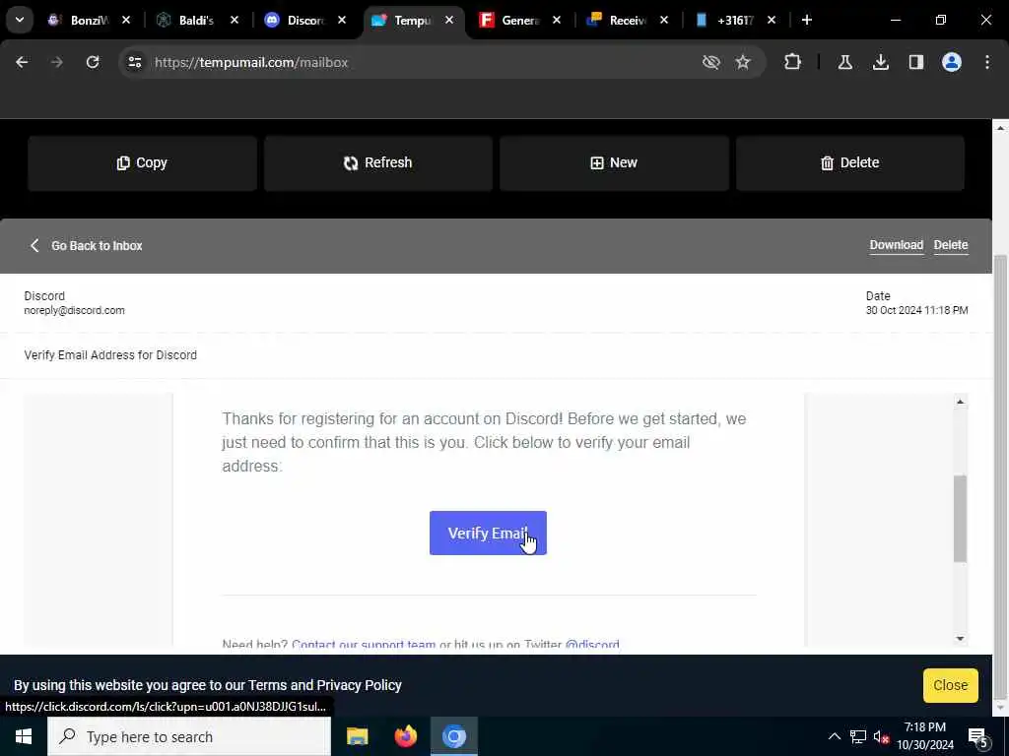The height and width of the screenshot is (756, 1009).
Task: Show hidden system tray icons
Action: tap(834, 736)
